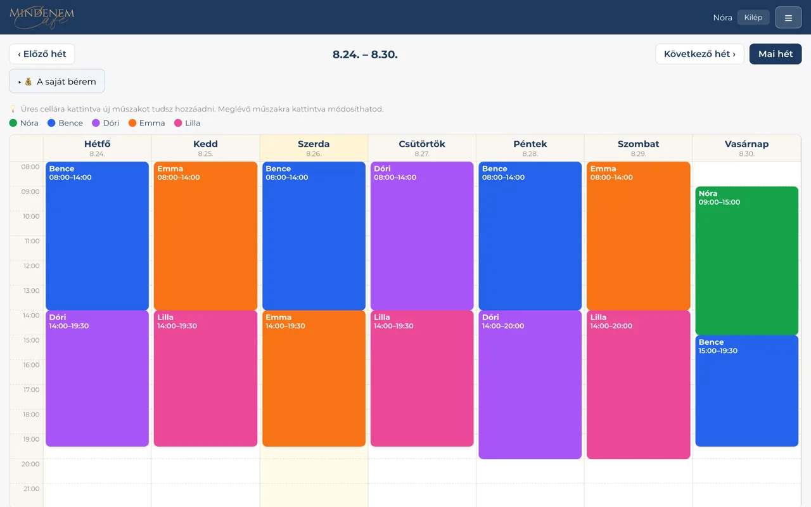Click the orange Emma legend dot
The height and width of the screenshot is (507, 811).
(132, 123)
